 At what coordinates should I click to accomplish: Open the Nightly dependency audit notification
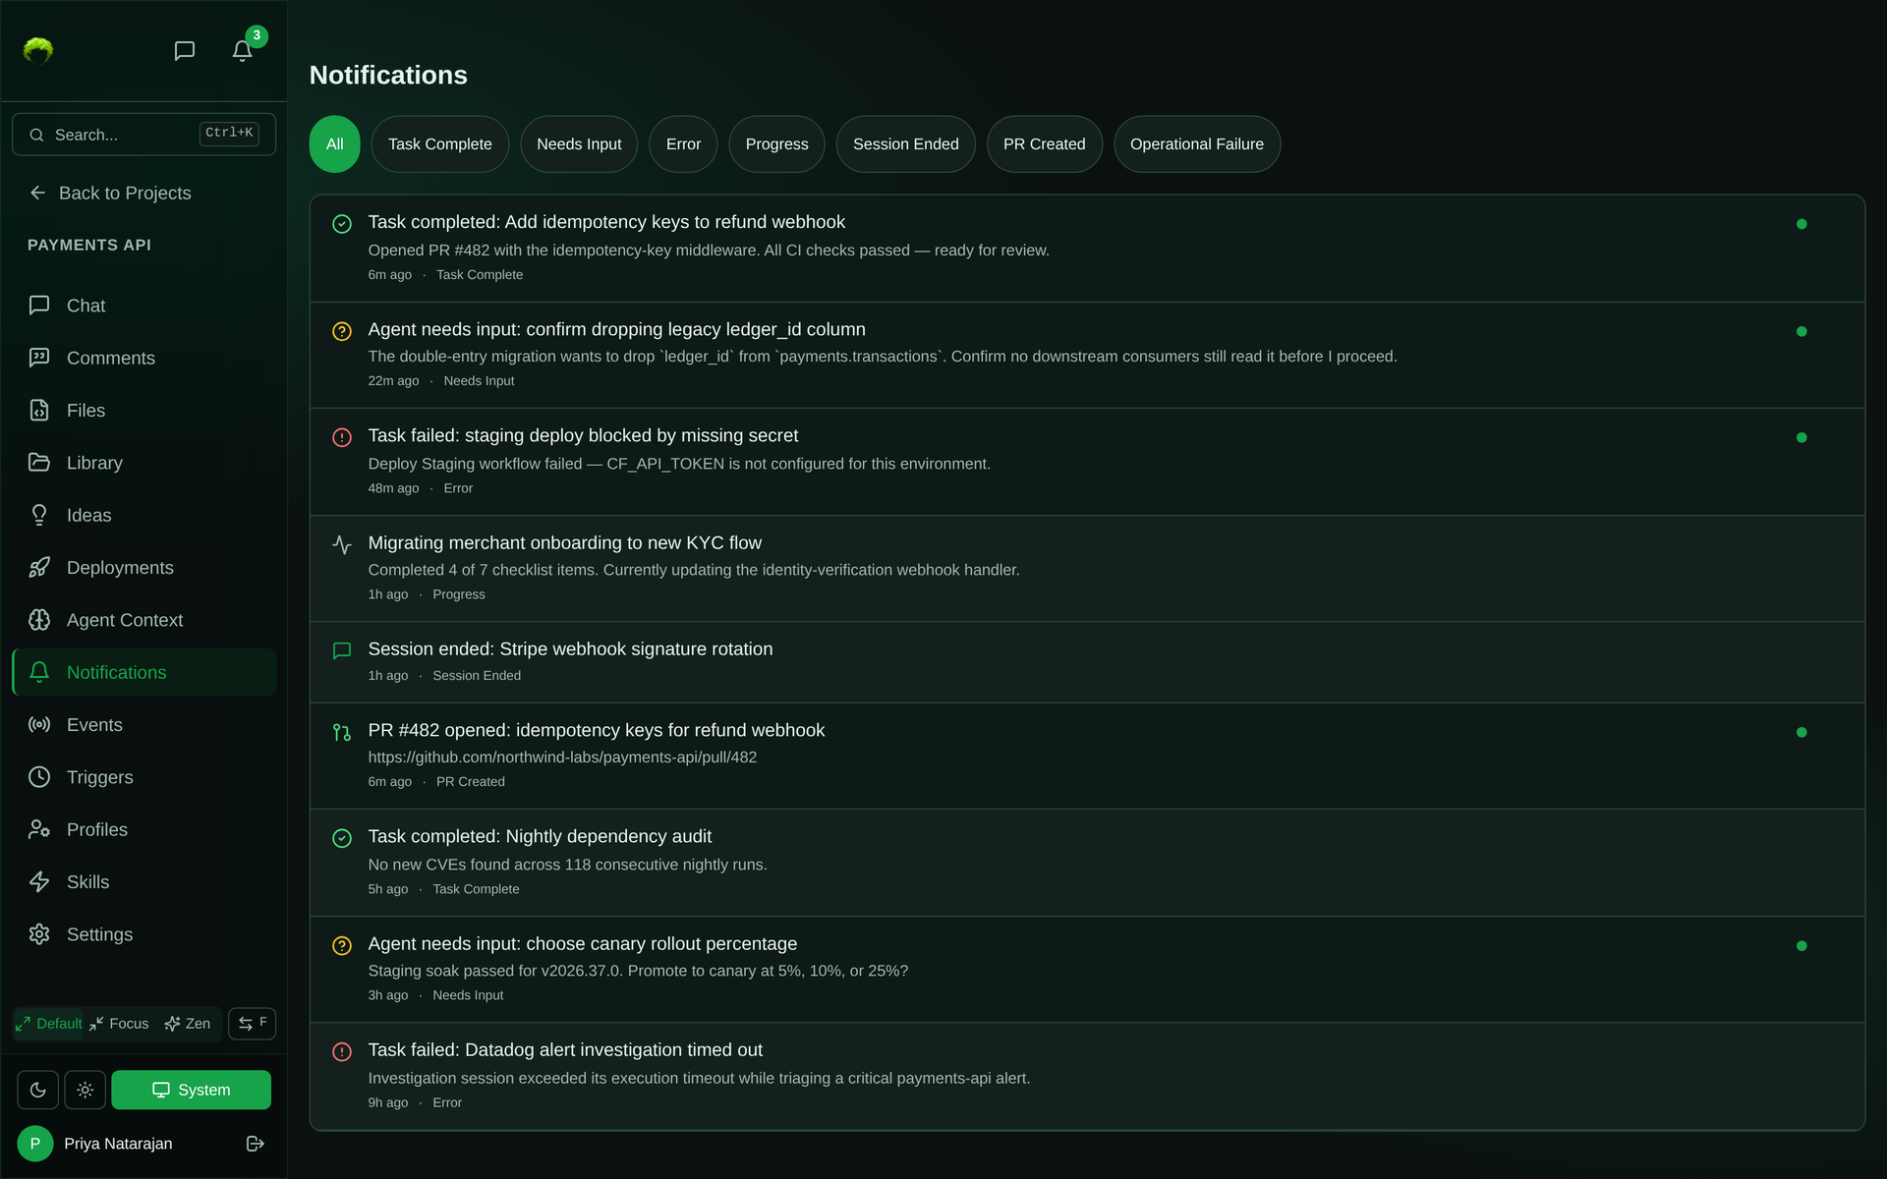click(x=1087, y=863)
